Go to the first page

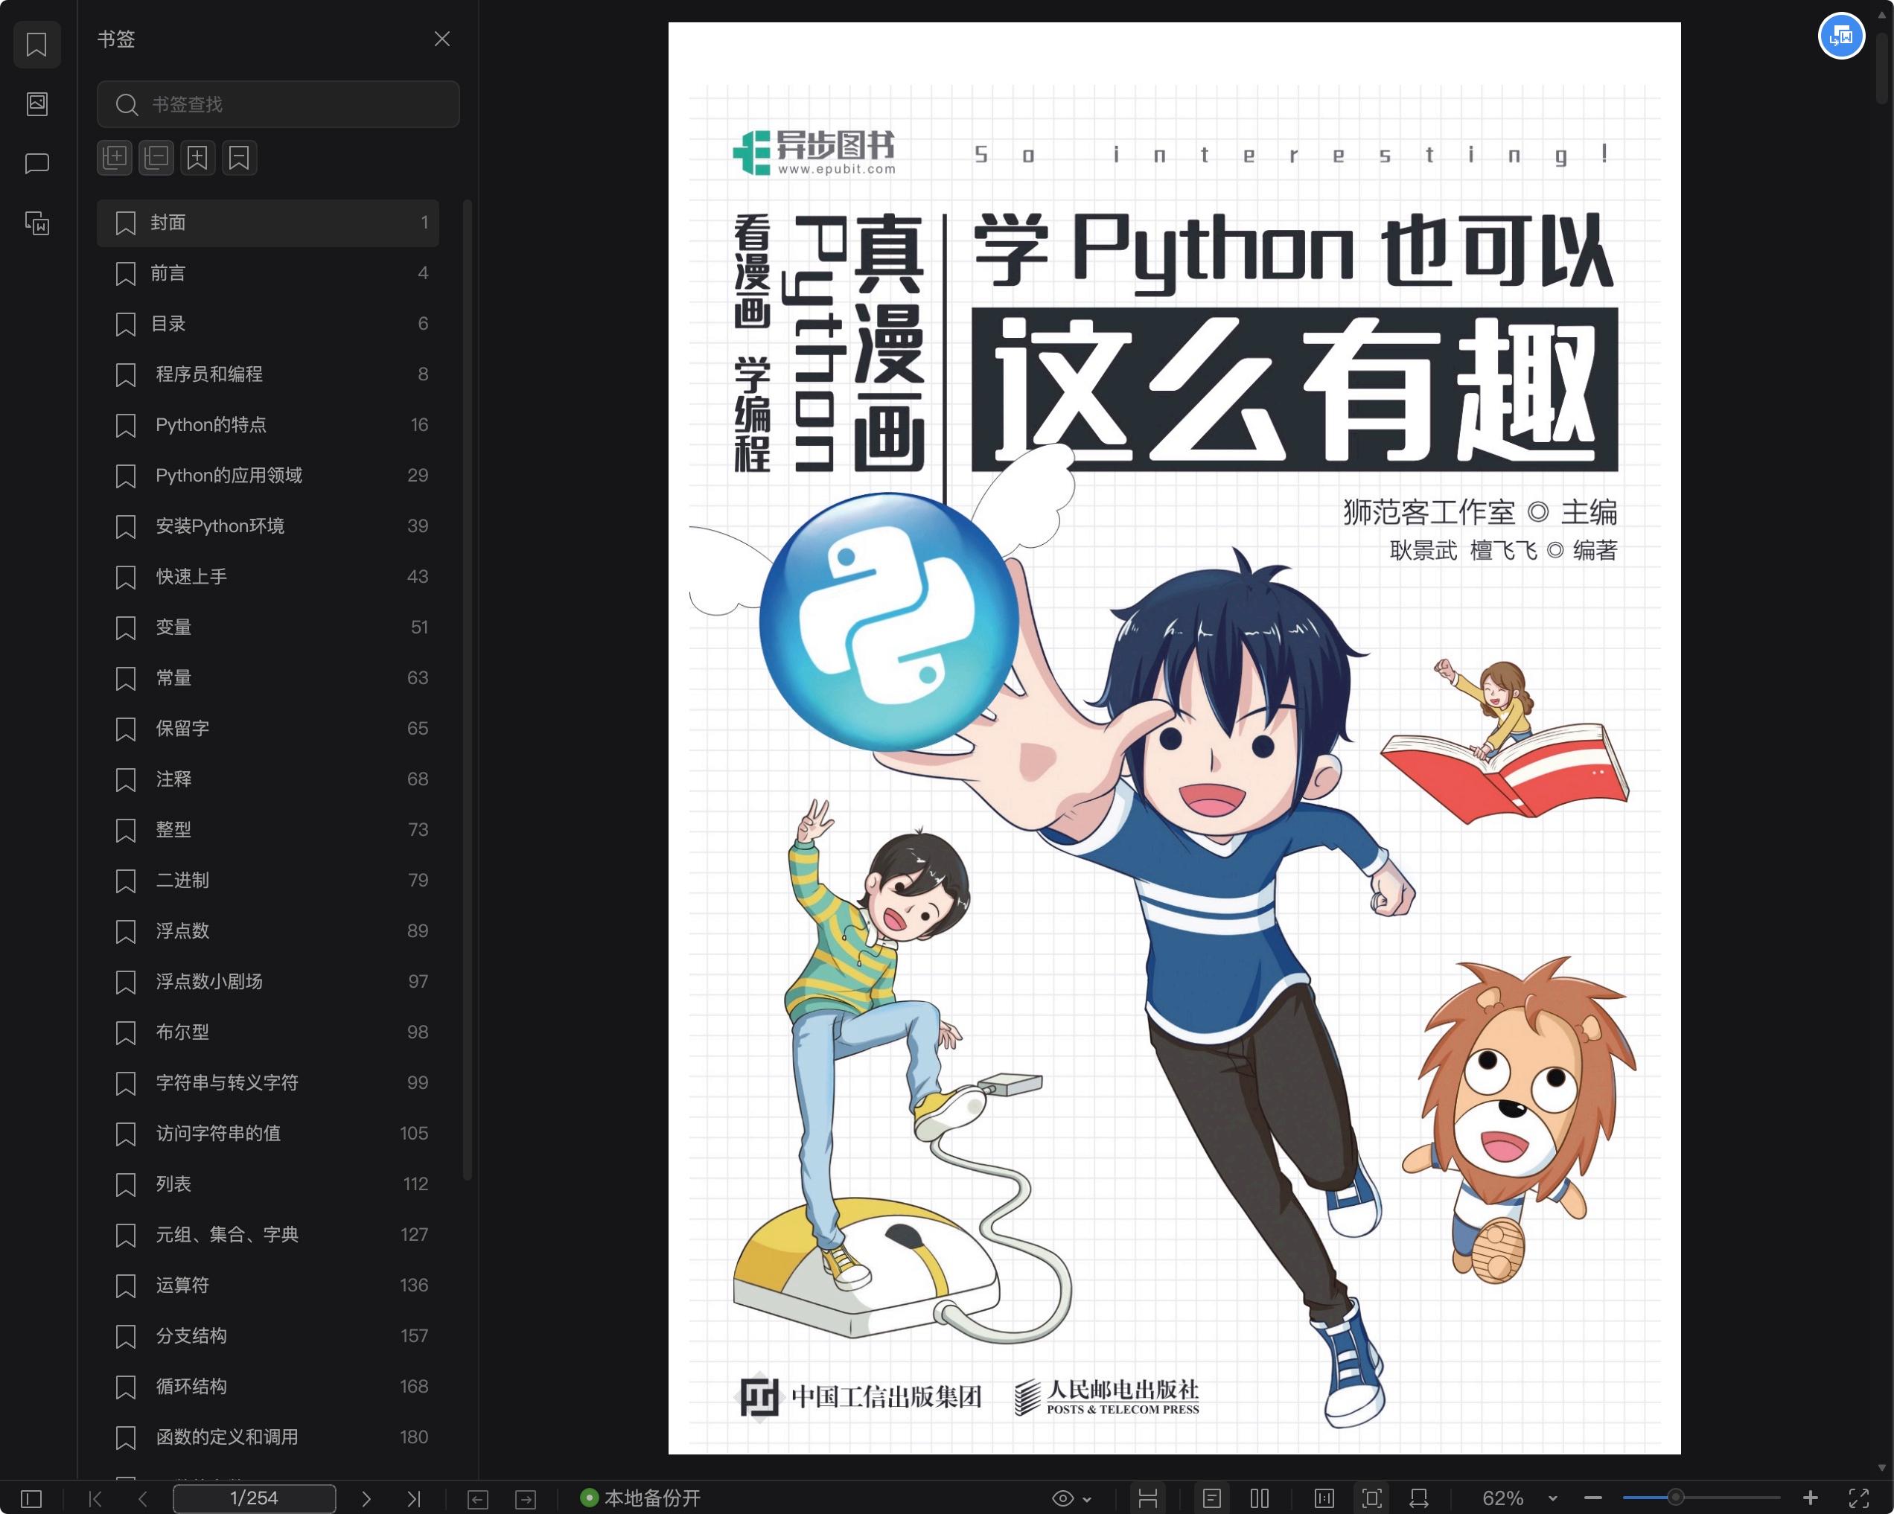[x=96, y=1498]
